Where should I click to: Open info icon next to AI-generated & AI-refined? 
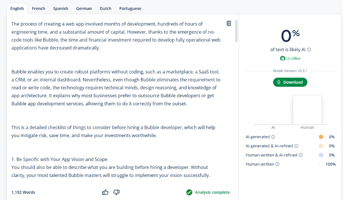tap(296, 146)
